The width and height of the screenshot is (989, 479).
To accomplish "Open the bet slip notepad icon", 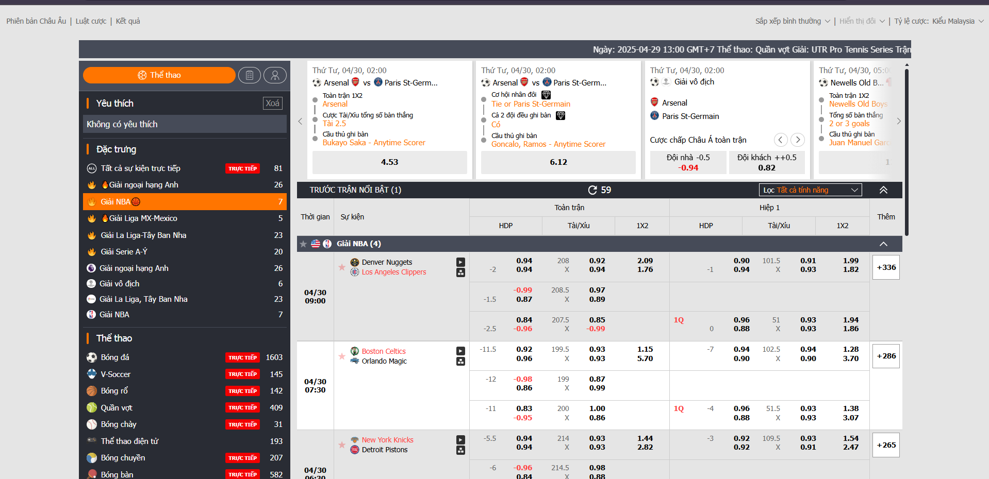I will (250, 75).
